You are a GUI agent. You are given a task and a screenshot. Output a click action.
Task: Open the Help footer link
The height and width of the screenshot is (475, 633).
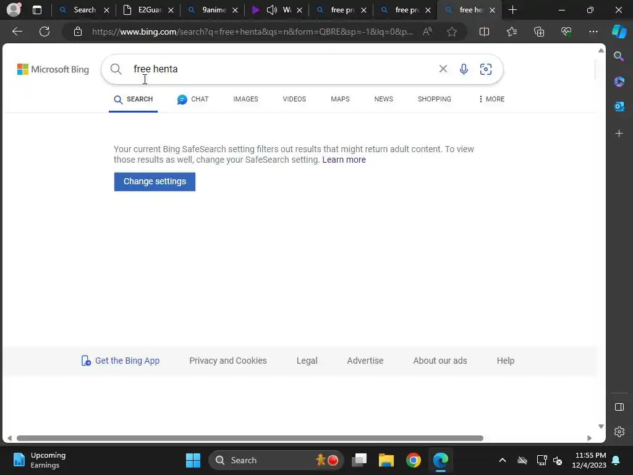[506, 361]
